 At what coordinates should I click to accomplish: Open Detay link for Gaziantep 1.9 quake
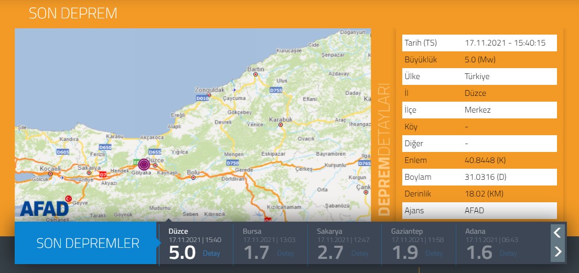coord(434,254)
